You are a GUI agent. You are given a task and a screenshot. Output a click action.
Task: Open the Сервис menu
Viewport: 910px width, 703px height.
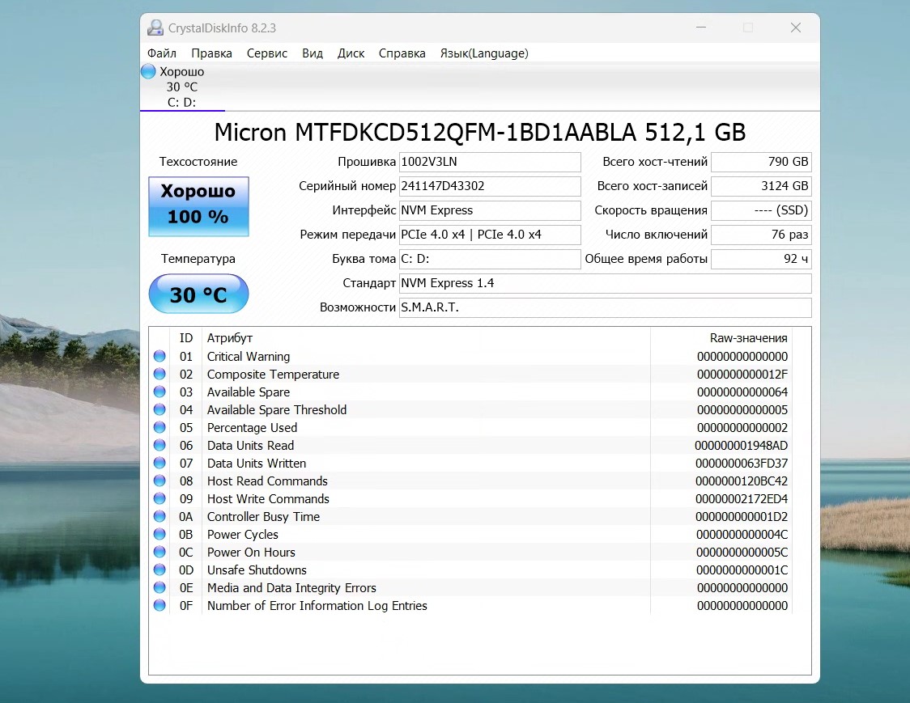tap(267, 53)
